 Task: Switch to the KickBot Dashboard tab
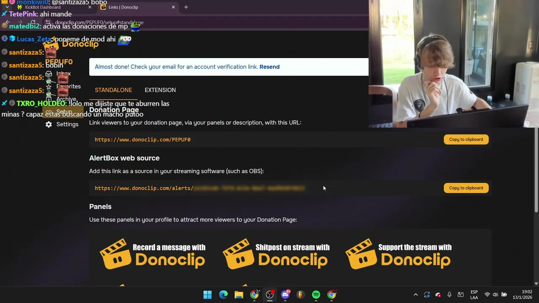point(54,7)
